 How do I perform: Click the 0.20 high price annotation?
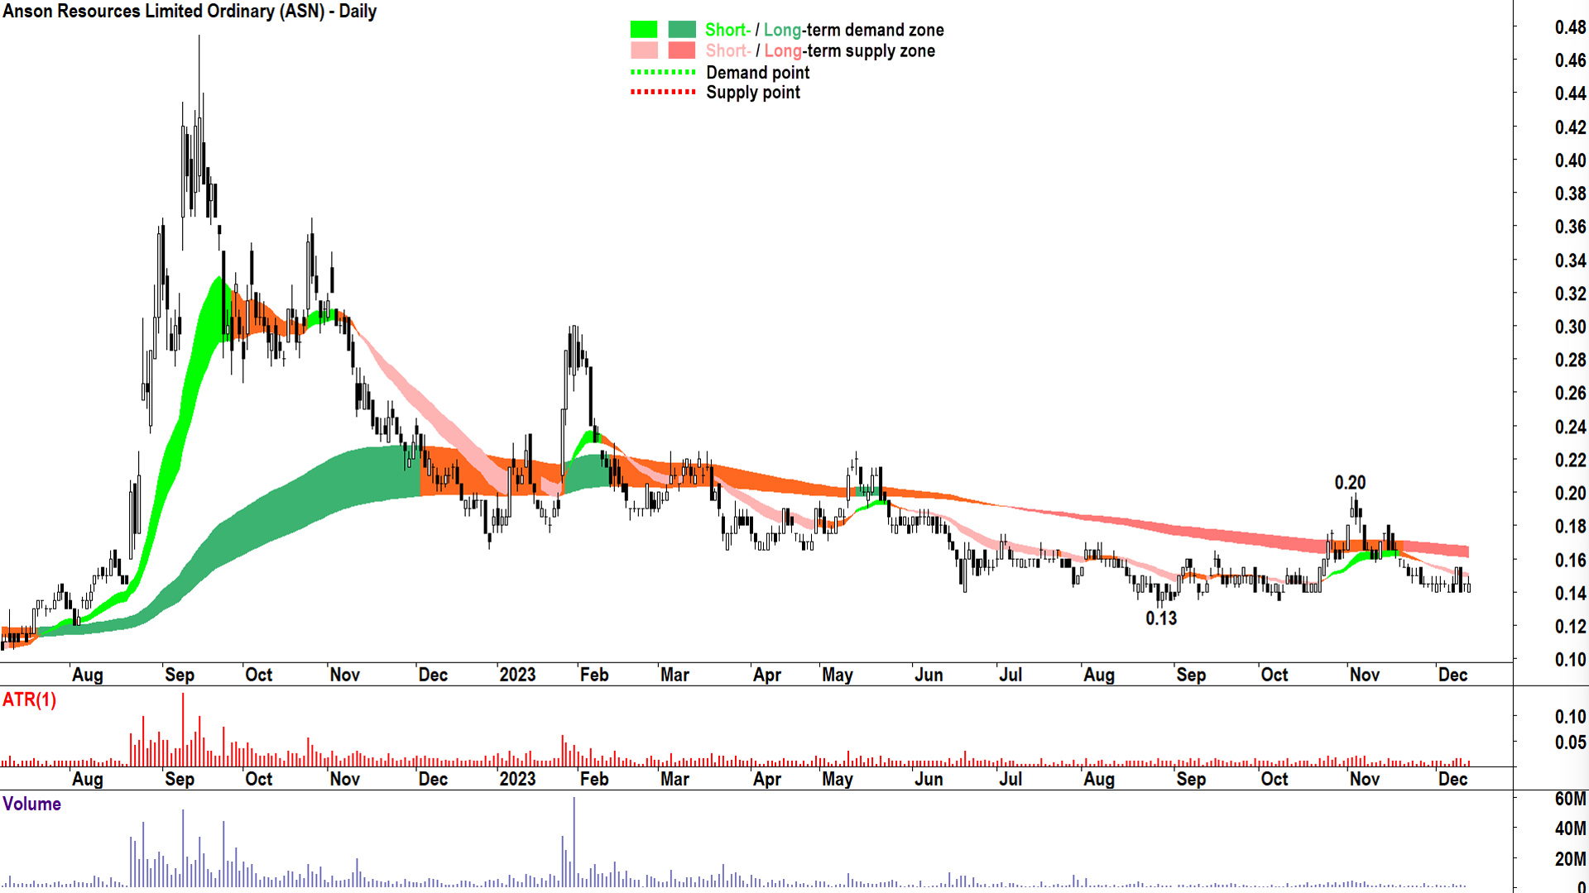tap(1350, 483)
